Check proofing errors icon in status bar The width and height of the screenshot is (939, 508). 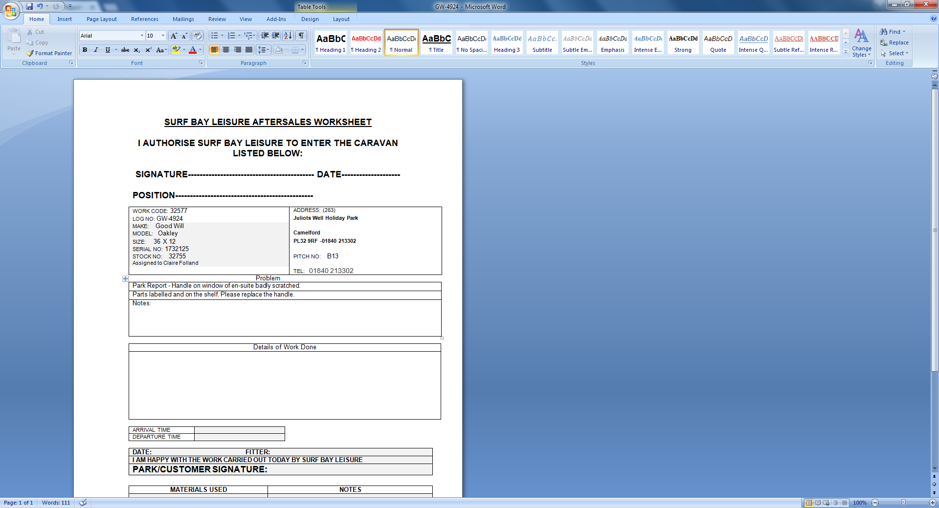[83, 503]
